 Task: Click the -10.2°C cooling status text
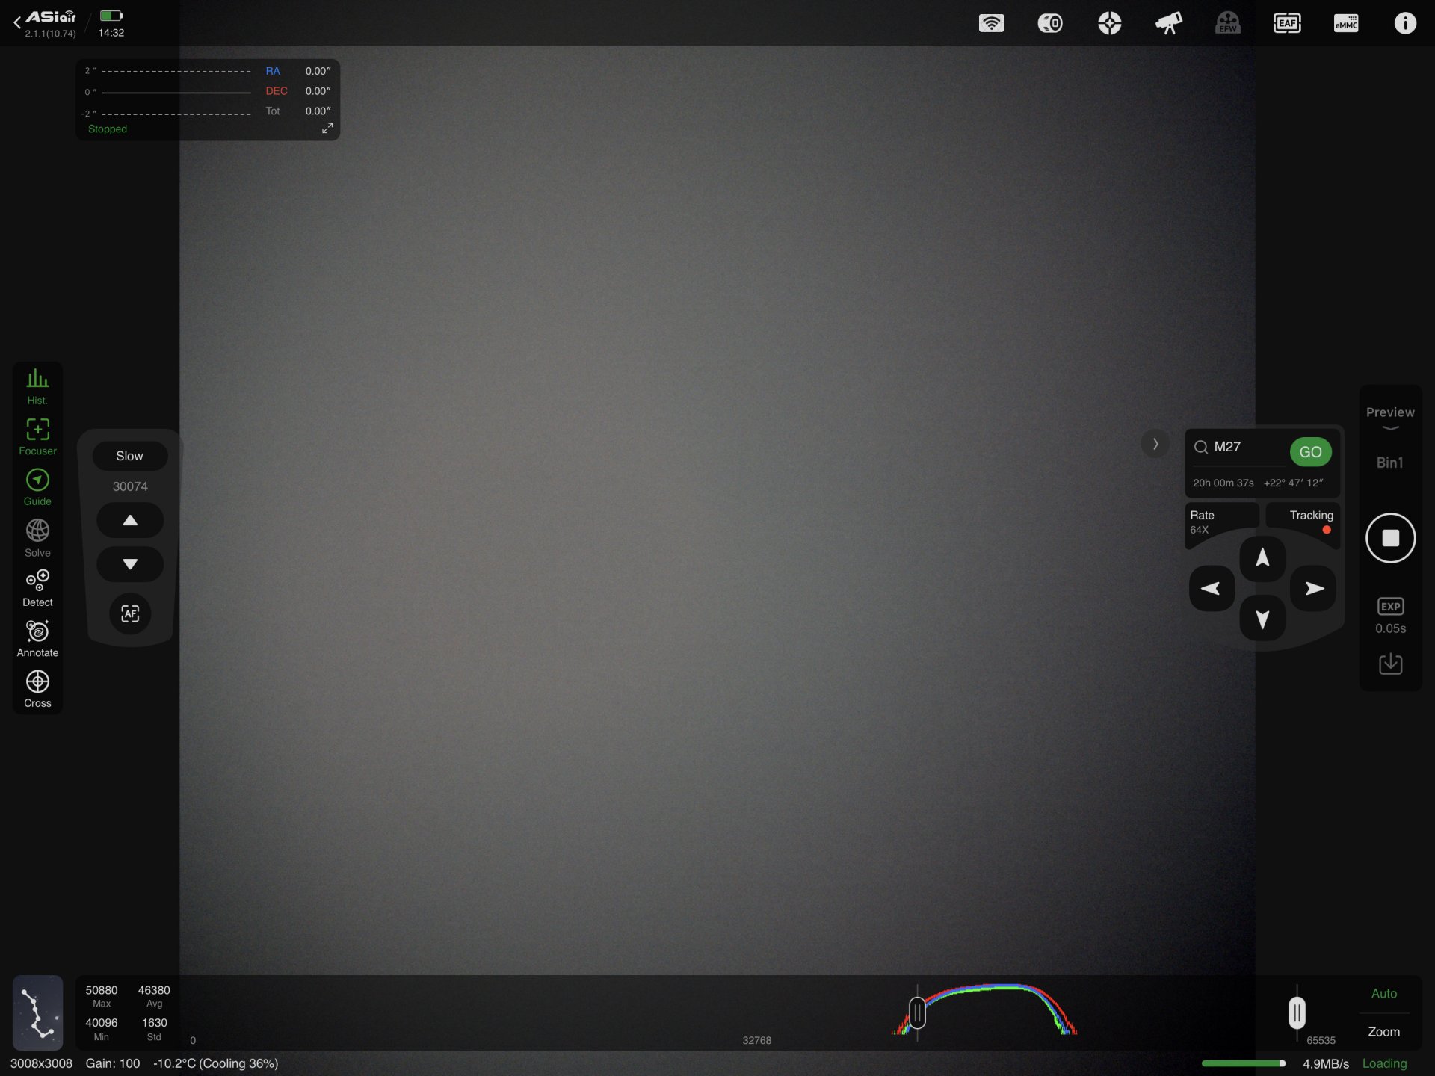[x=215, y=1063]
